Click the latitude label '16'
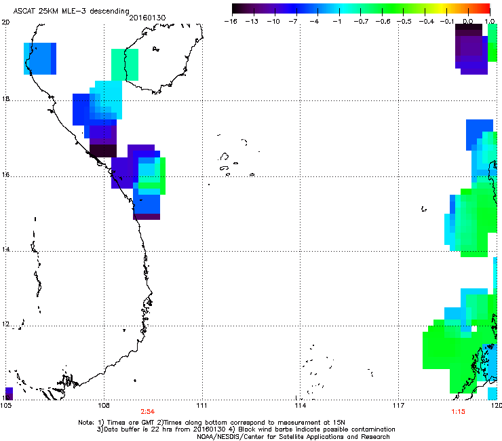This screenshot has width=502, height=441. pos(5,175)
